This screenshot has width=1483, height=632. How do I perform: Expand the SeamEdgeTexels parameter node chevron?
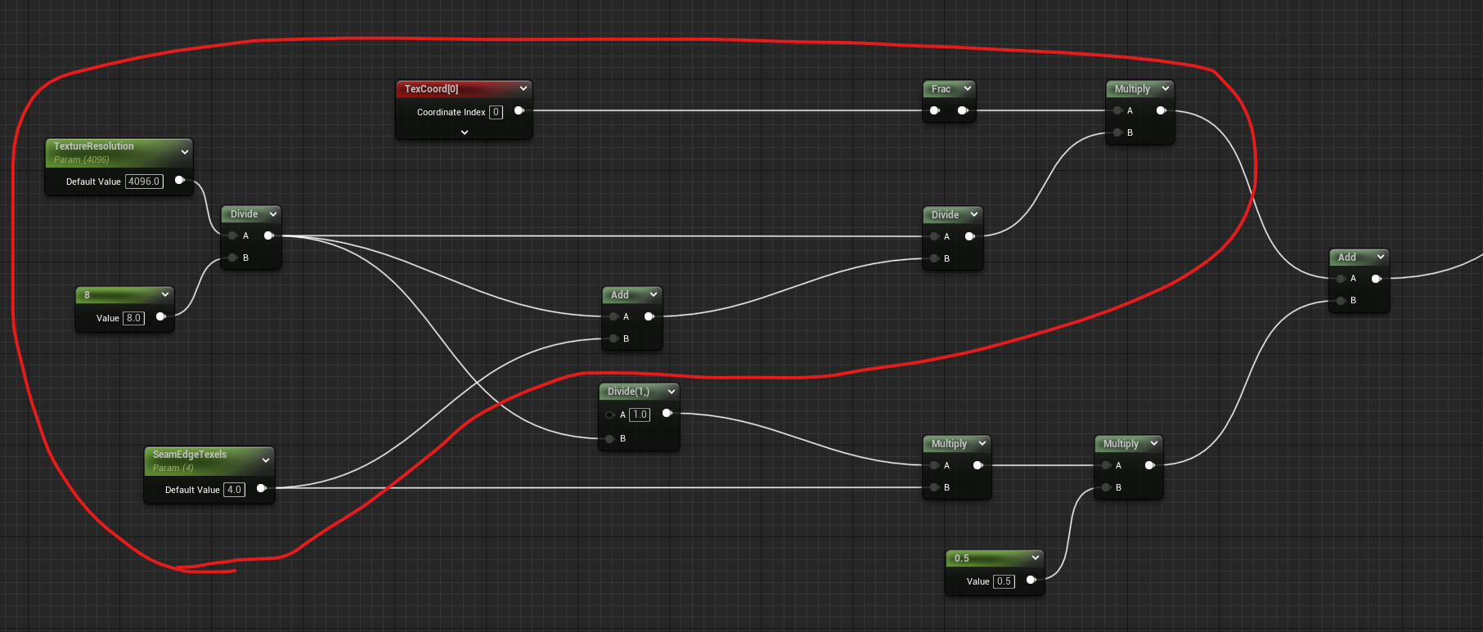[x=266, y=460]
